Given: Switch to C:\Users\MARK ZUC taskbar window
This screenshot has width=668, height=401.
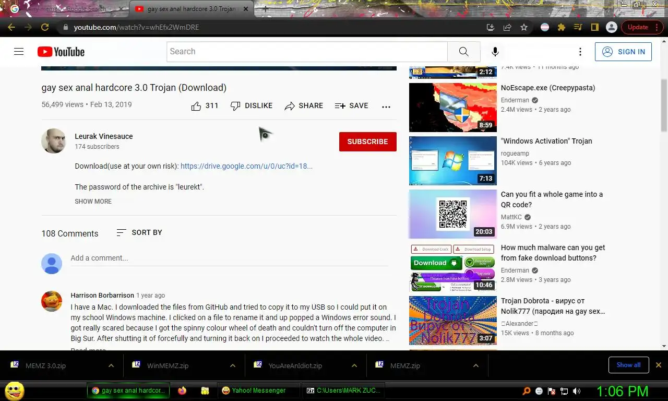Looking at the screenshot, I should click(344, 391).
